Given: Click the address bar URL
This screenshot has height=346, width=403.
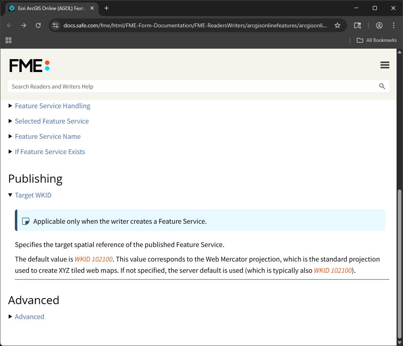Looking at the screenshot, I should pyautogui.click(x=195, y=25).
